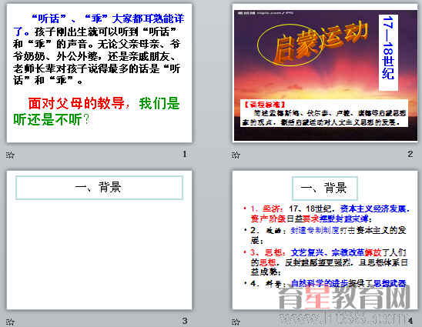Select the 启蒙运动 title slide thumbnail
The height and width of the screenshot is (327, 422).
tap(325, 73)
